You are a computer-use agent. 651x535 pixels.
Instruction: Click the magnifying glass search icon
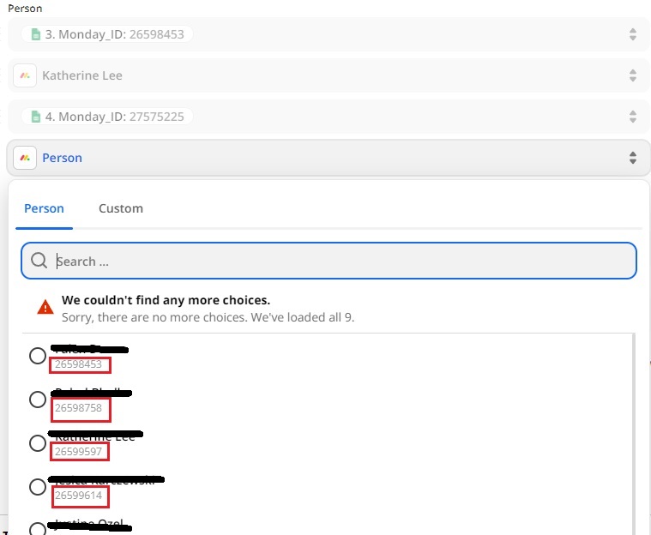pos(39,261)
